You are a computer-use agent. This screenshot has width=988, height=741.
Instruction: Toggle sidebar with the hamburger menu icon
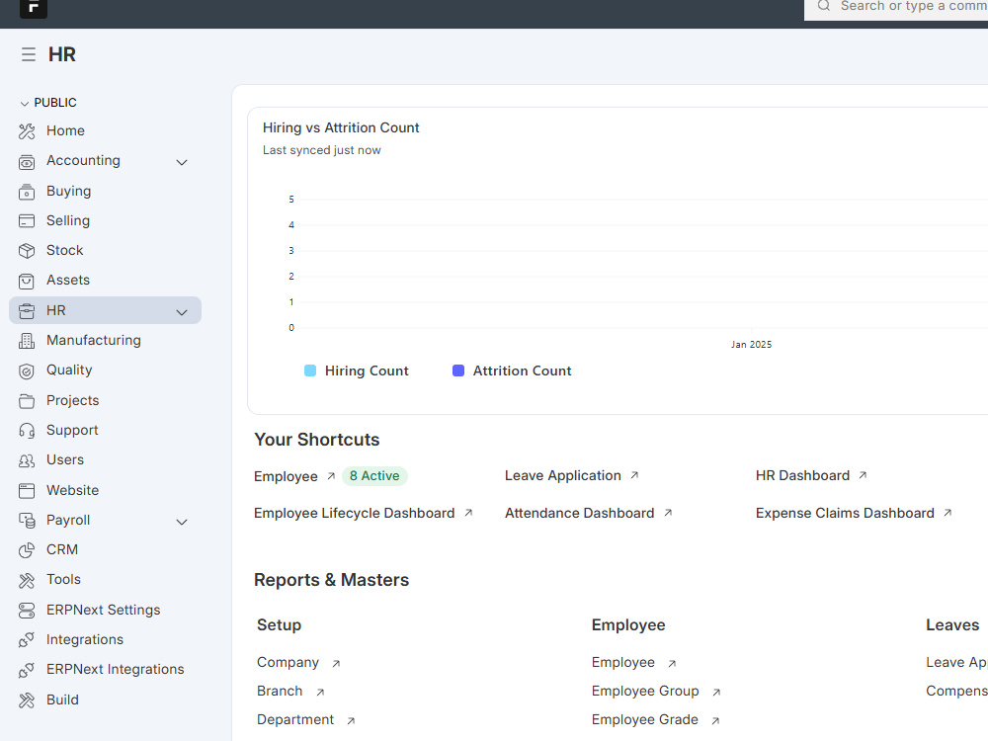click(29, 54)
